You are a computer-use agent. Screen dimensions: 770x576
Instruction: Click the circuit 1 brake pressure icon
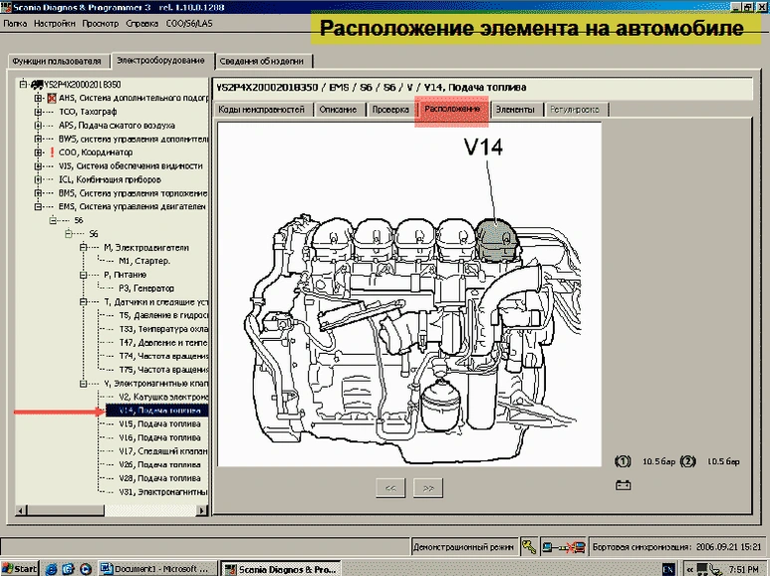pos(624,461)
